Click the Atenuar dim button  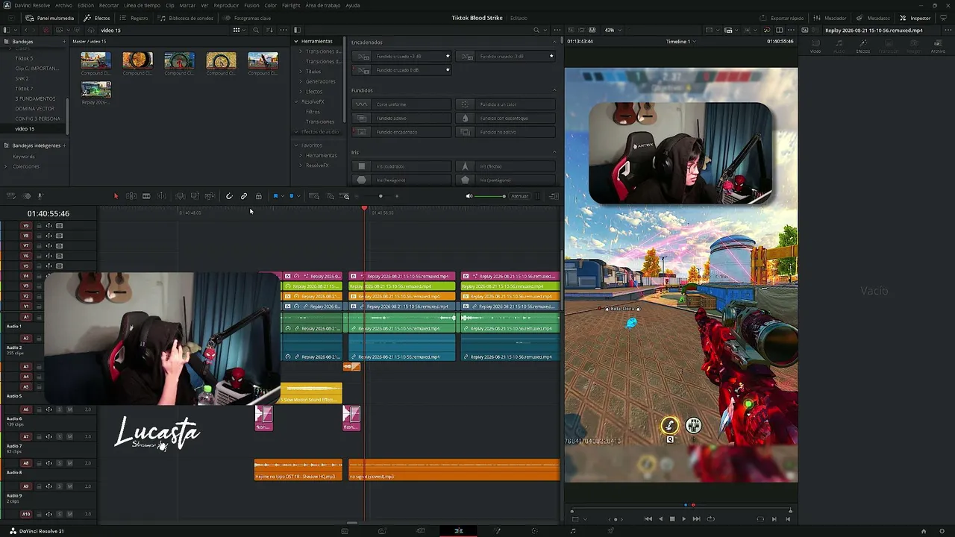click(520, 196)
